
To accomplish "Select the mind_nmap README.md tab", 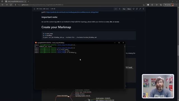I will (x=15, y=1).
